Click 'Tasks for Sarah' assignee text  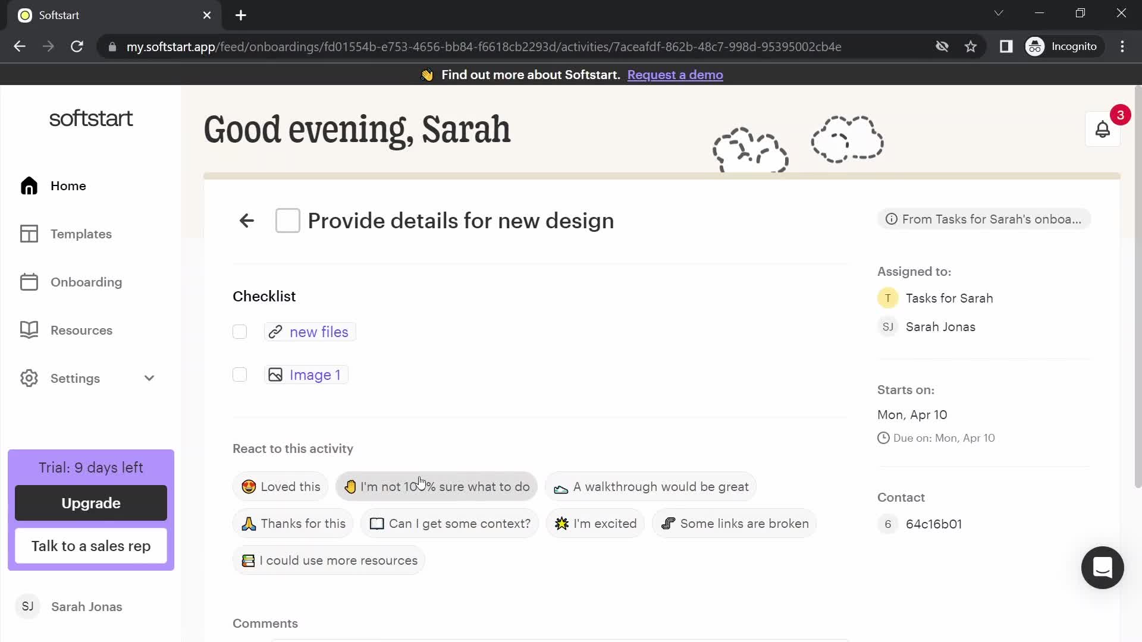click(949, 298)
